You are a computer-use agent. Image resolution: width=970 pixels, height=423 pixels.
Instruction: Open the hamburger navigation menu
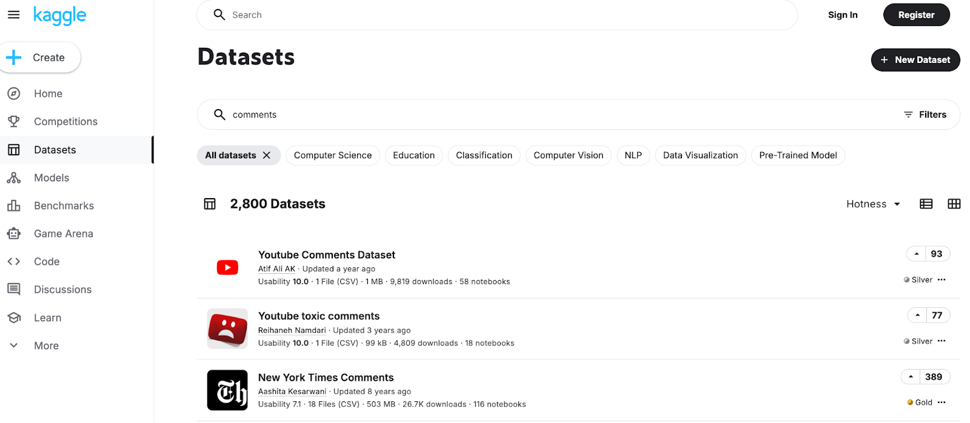[x=13, y=15]
